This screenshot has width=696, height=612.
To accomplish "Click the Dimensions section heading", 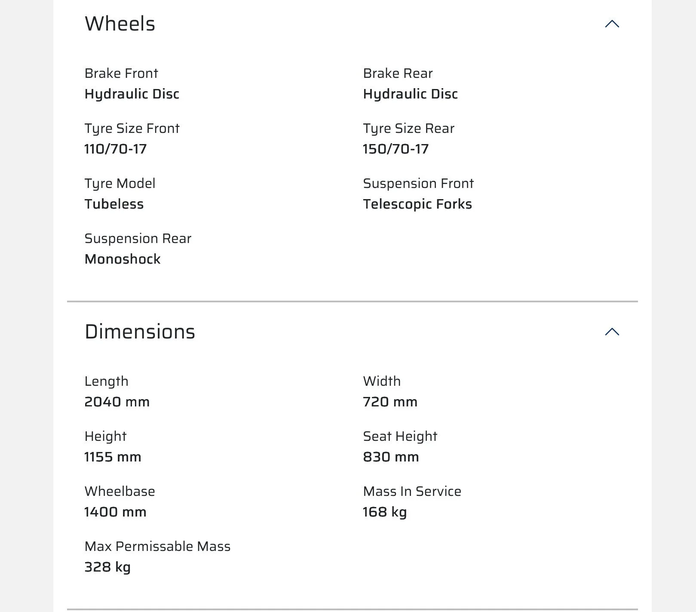I will point(140,332).
